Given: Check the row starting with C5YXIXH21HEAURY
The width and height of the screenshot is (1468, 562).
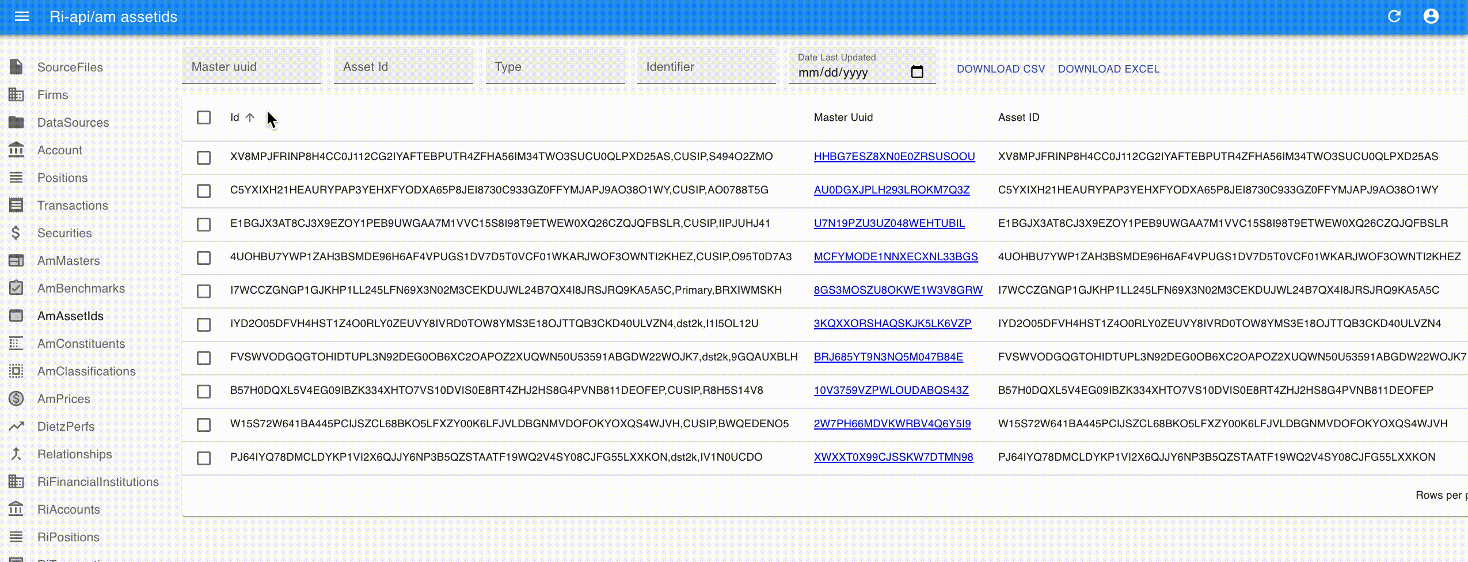Looking at the screenshot, I should tap(204, 191).
